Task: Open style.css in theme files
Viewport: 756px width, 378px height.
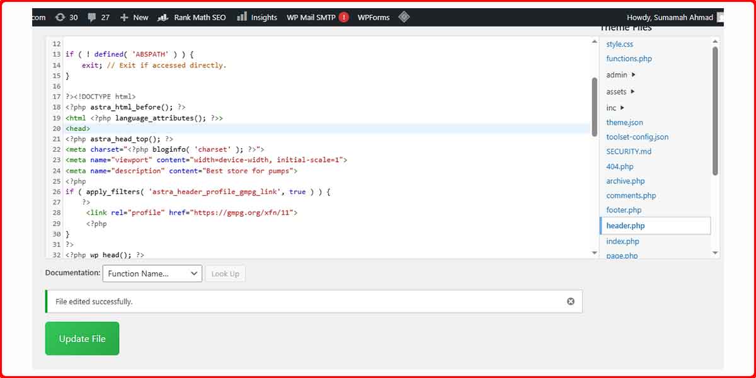Action: [x=620, y=44]
